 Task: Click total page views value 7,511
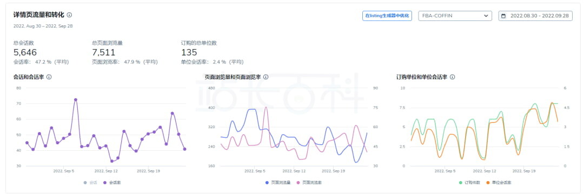pos(103,52)
